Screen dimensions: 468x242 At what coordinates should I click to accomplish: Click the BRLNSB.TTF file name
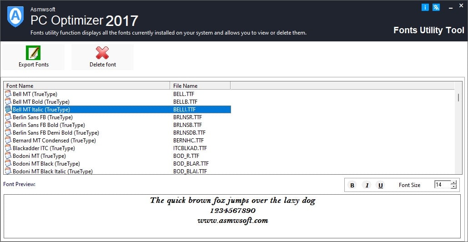tap(187, 125)
